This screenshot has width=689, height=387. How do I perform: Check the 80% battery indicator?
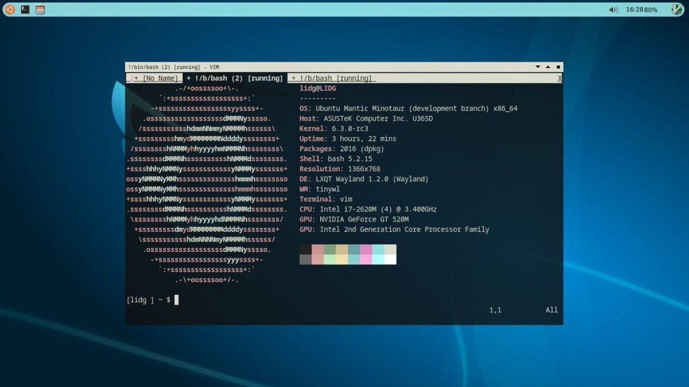651,9
